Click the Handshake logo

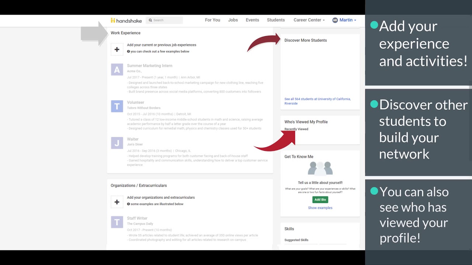coord(125,20)
